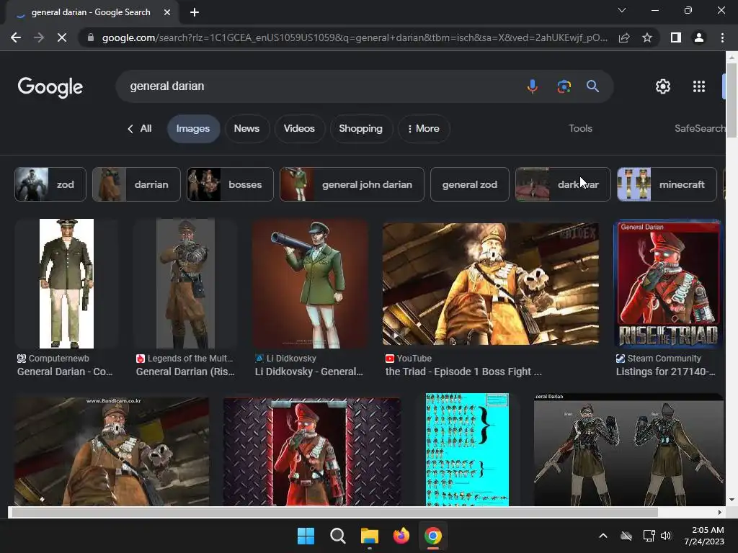
Task: Switch to the Shopping tab
Action: coord(360,128)
